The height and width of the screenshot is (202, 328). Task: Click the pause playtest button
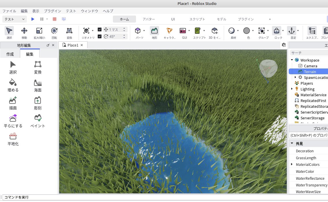tap(42, 19)
